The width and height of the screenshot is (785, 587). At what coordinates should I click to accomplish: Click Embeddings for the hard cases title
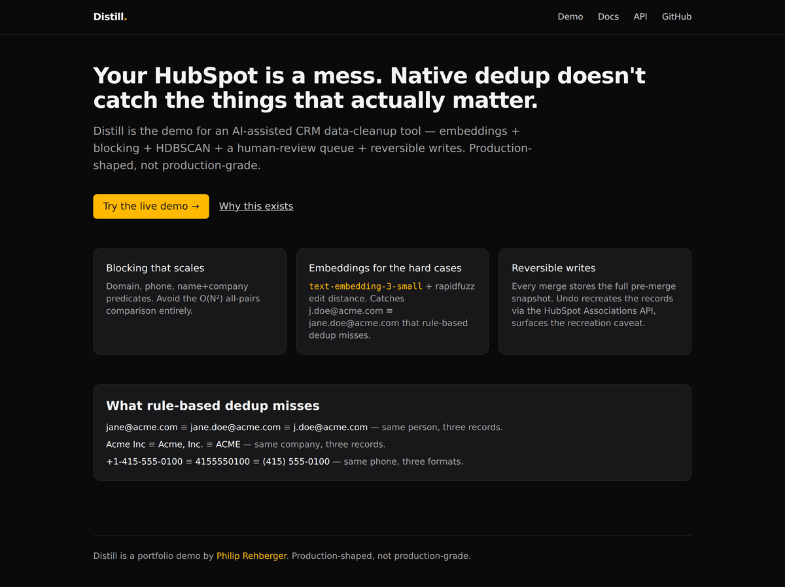pyautogui.click(x=385, y=268)
